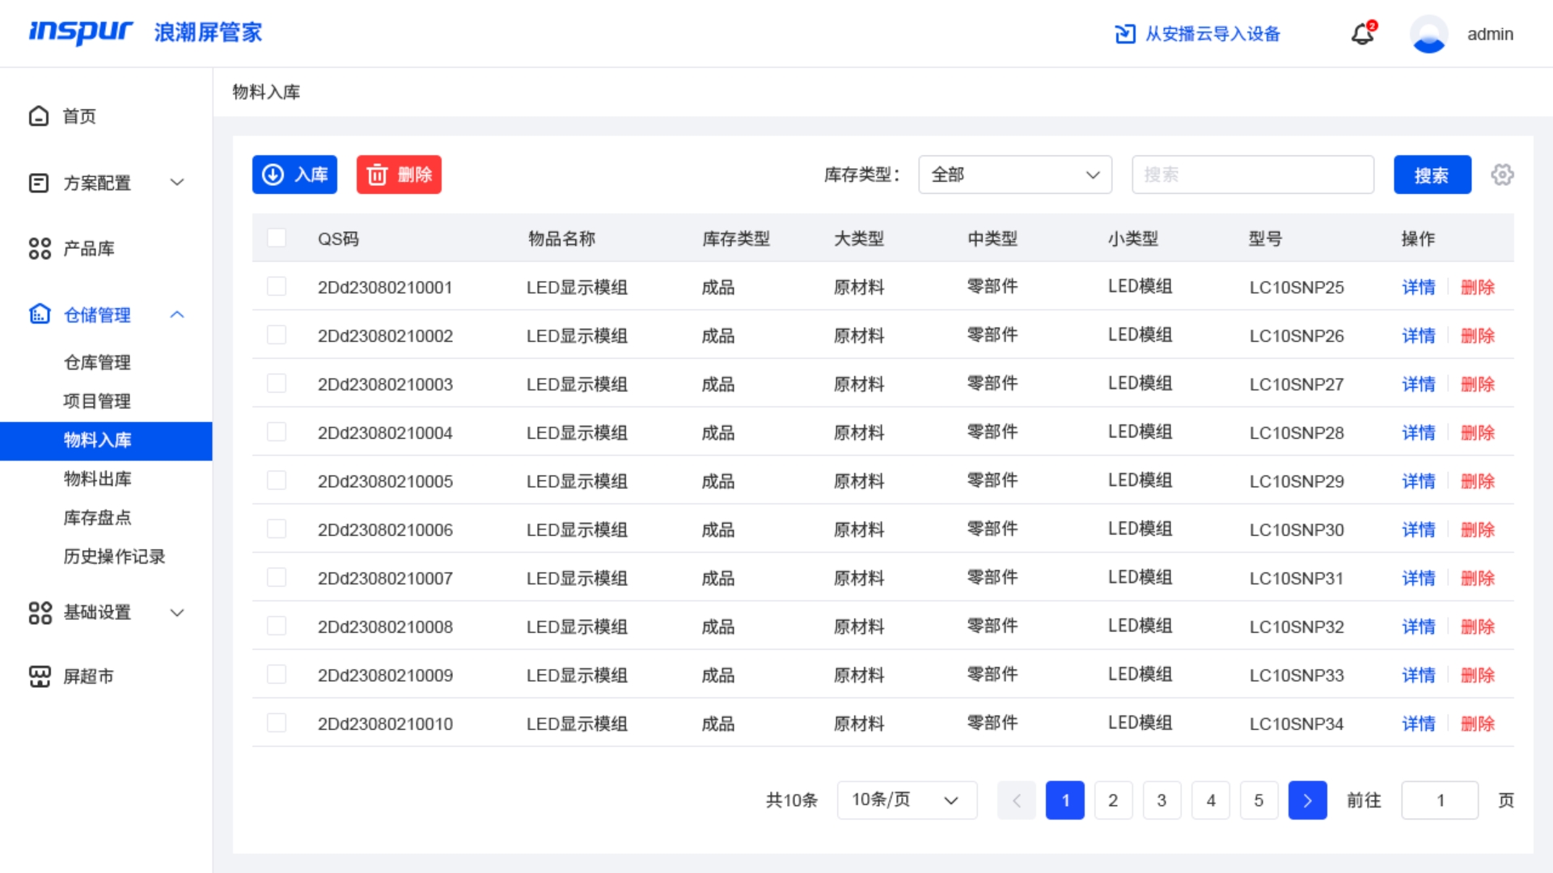Click current page 1 button
The image size is (1553, 873).
[x=1064, y=800]
